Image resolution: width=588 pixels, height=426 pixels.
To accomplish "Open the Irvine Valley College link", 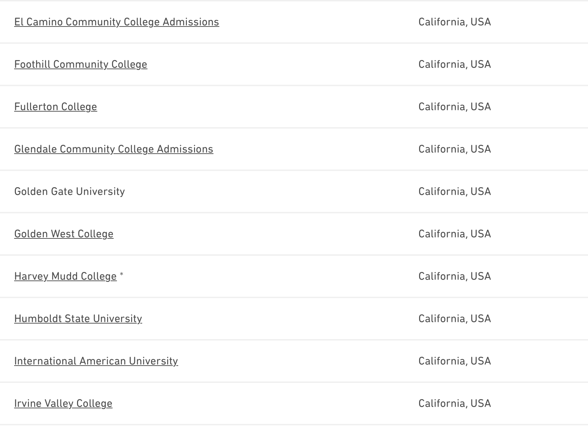I will [63, 403].
